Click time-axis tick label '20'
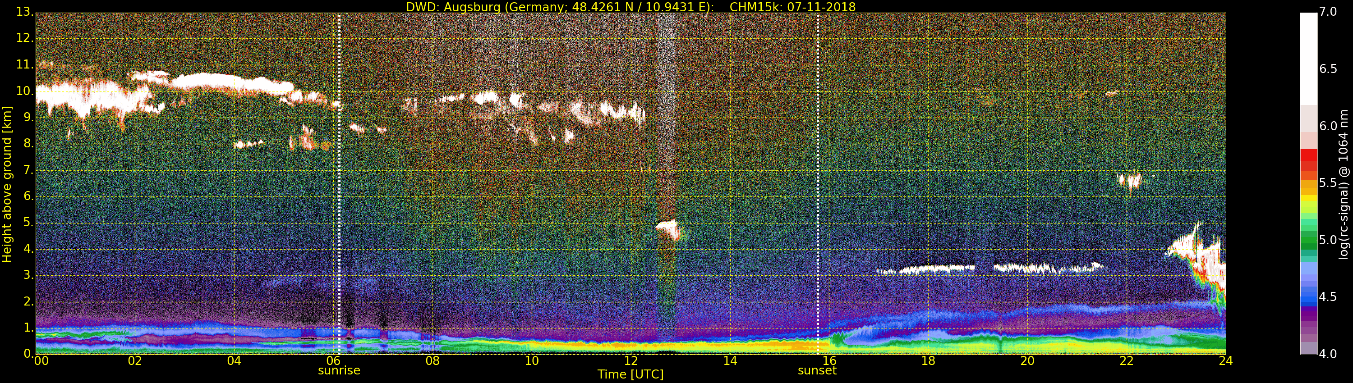The image size is (1353, 383). [1028, 361]
